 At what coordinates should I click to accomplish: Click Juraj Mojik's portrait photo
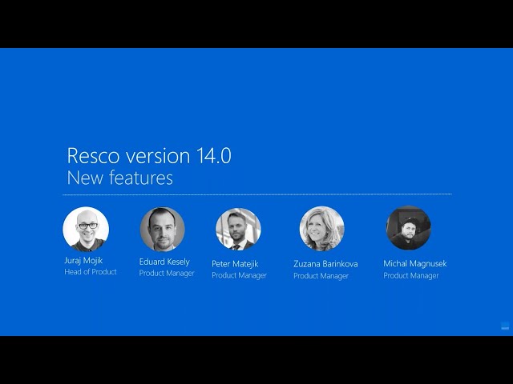(86, 229)
